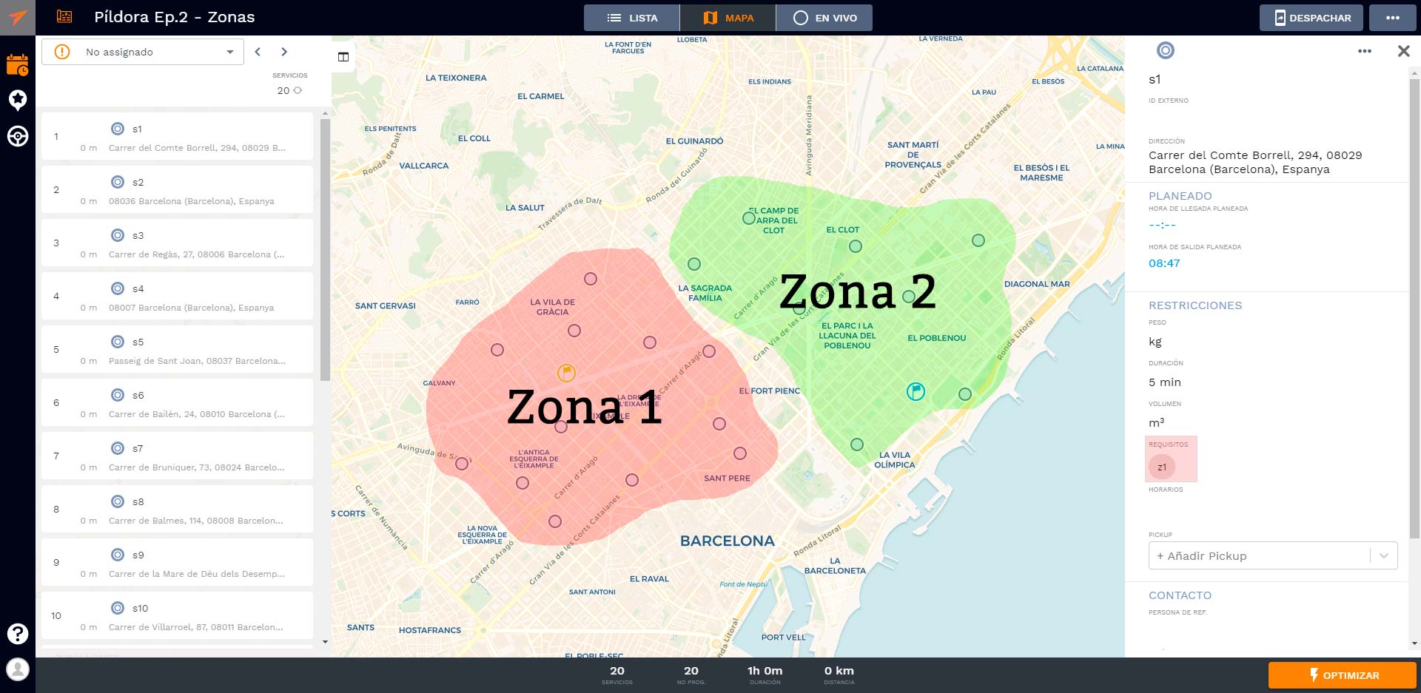Screen dimensions: 1421x693
Task: Click the service list scrollbar
Action: [325, 250]
